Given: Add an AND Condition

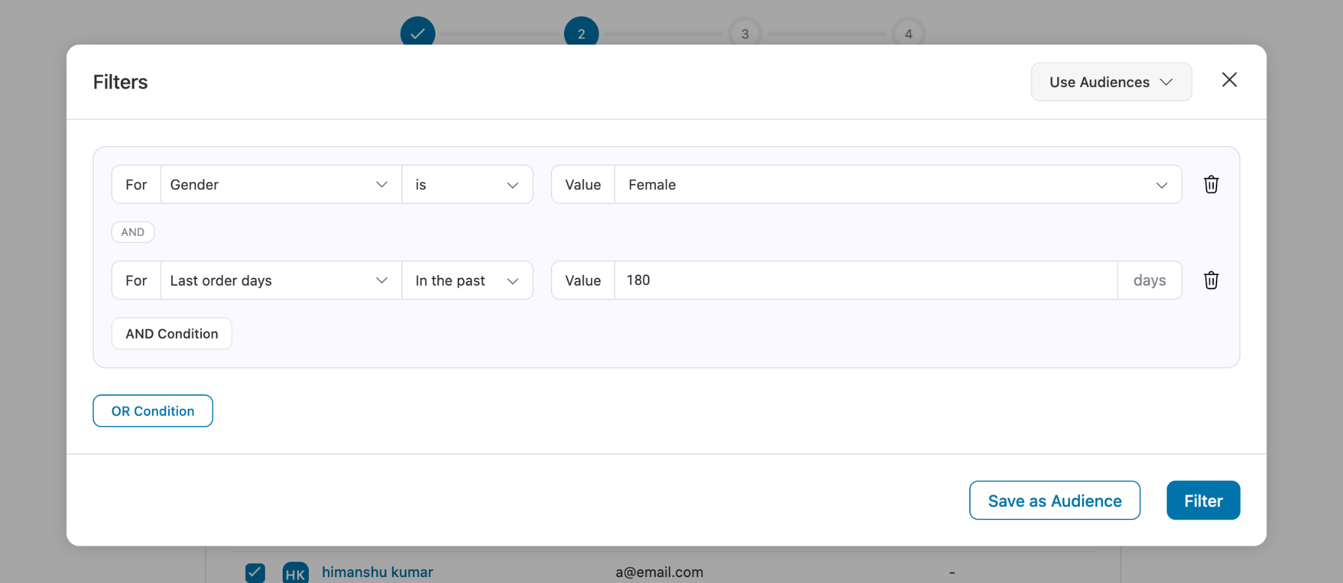Looking at the screenshot, I should 172,333.
